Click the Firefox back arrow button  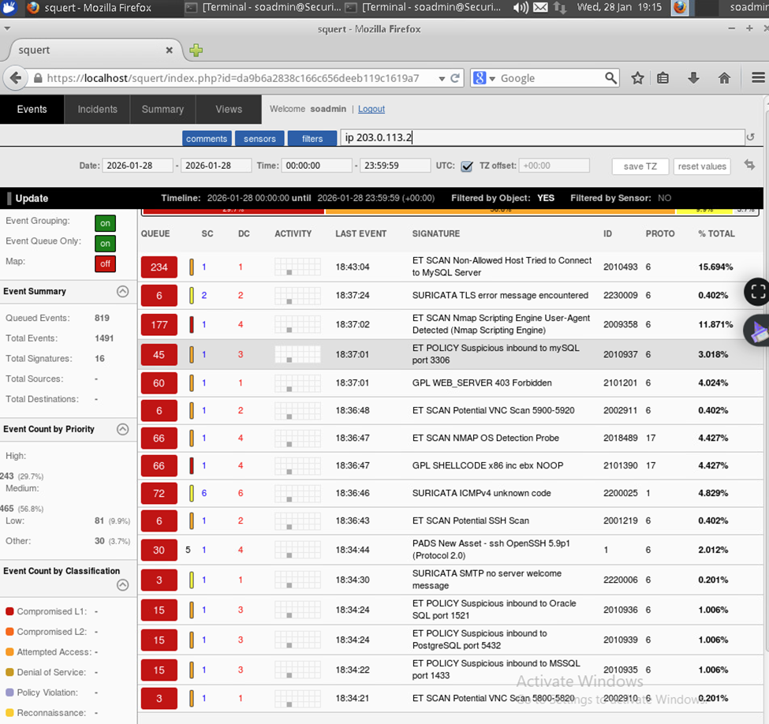pyautogui.click(x=16, y=78)
